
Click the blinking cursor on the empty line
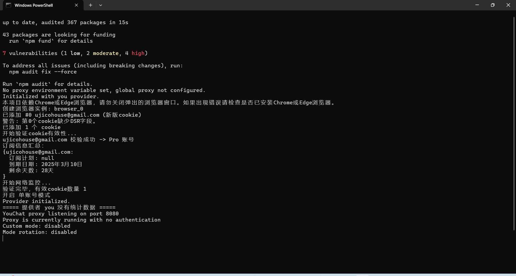pos(3,238)
